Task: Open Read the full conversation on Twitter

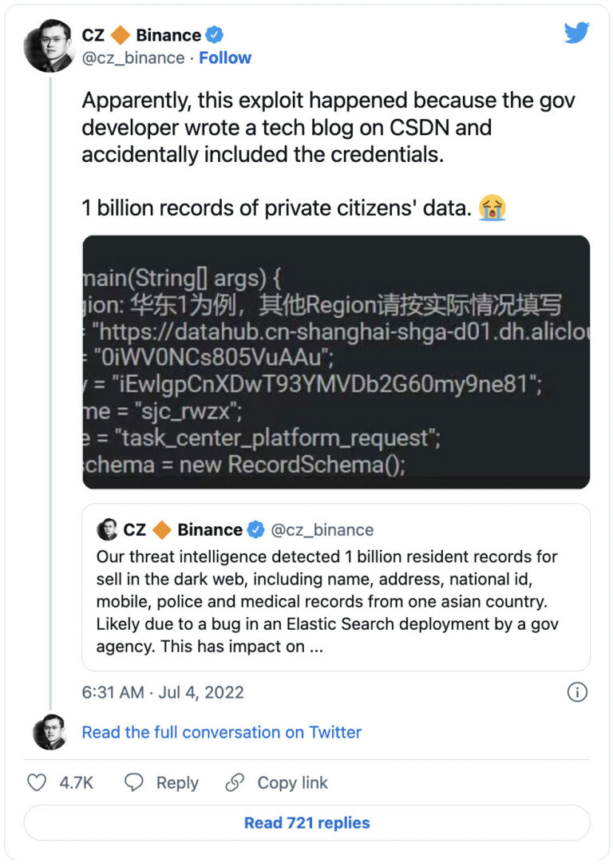Action: click(x=221, y=732)
